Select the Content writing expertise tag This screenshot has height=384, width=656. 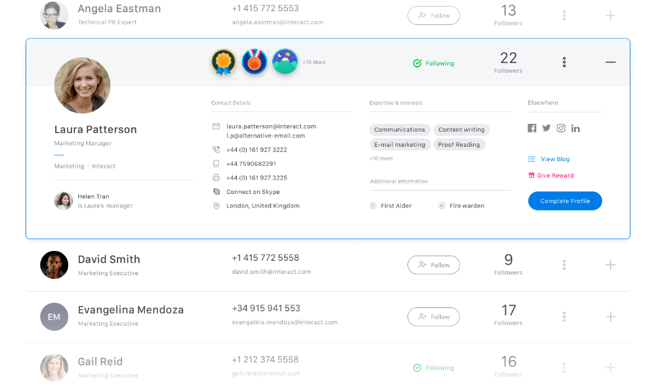461,130
